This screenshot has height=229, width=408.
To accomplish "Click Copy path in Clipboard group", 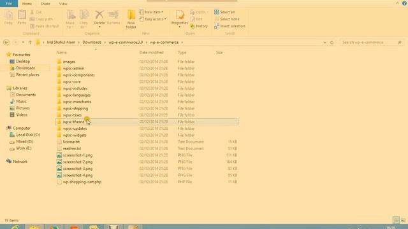I will coord(41,19).
